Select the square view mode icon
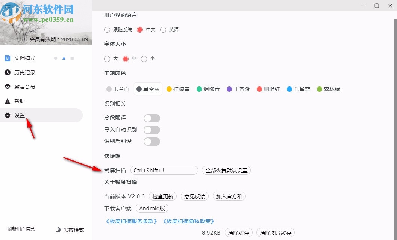This screenshot has width=397, height=240. click(71, 58)
